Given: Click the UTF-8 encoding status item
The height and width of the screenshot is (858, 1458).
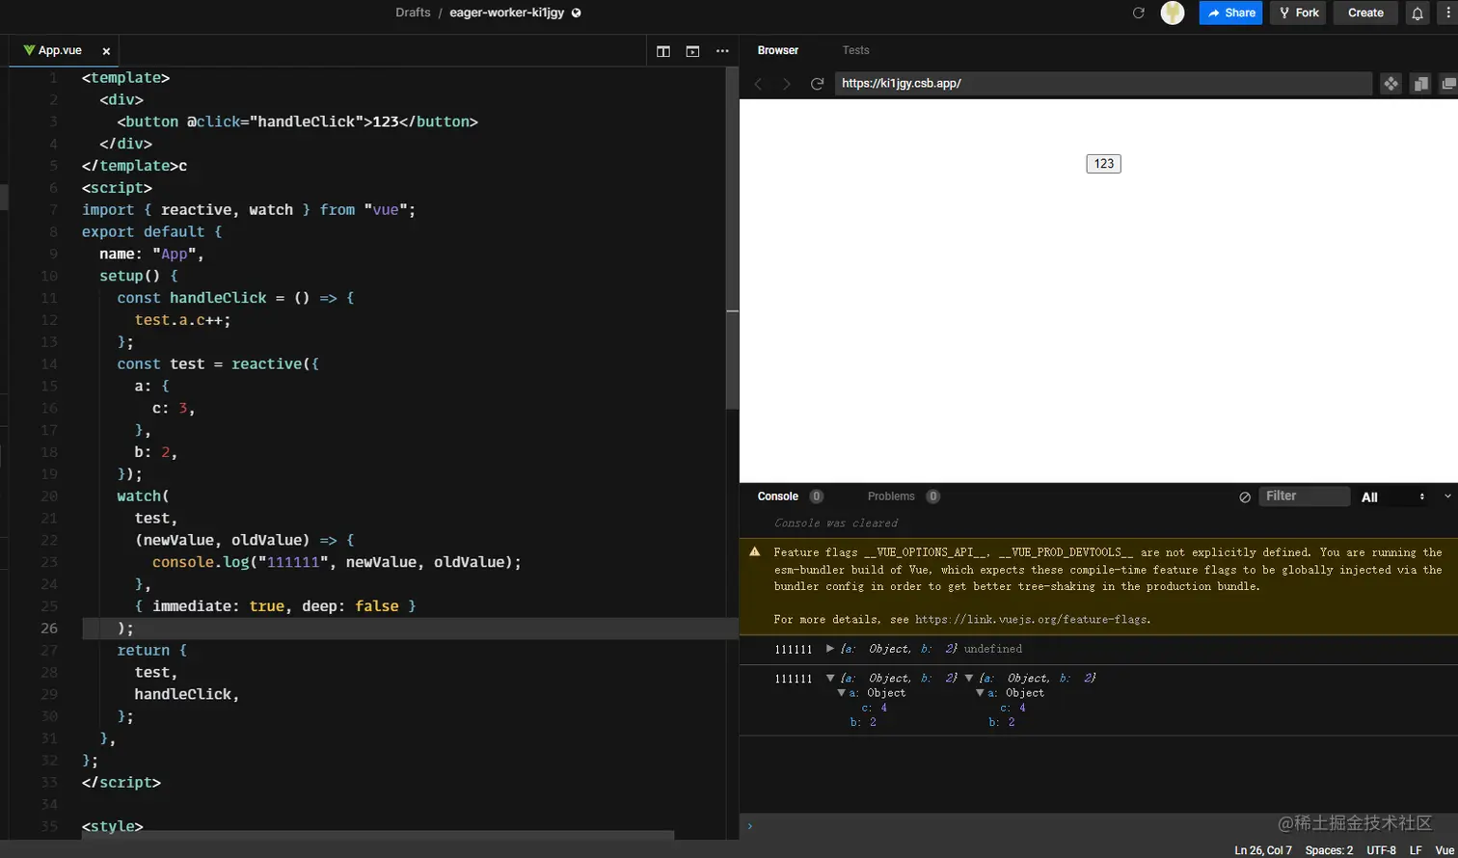Looking at the screenshot, I should coord(1381,850).
